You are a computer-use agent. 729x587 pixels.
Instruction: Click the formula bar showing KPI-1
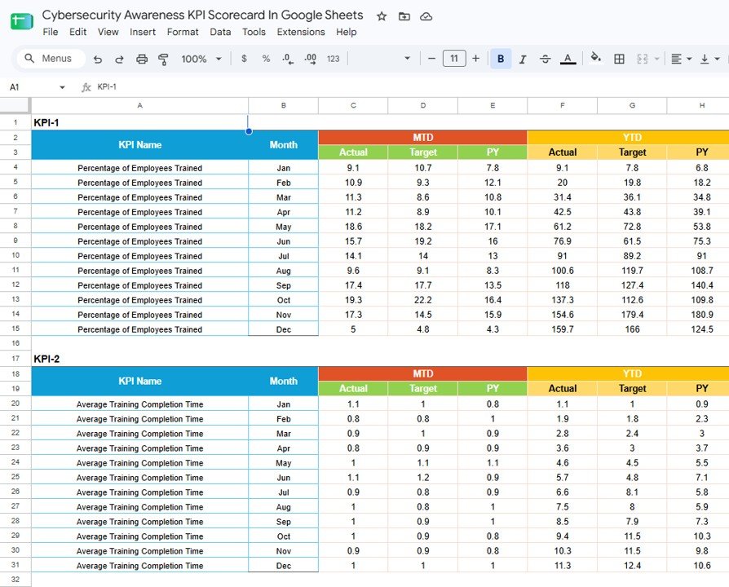(409, 87)
